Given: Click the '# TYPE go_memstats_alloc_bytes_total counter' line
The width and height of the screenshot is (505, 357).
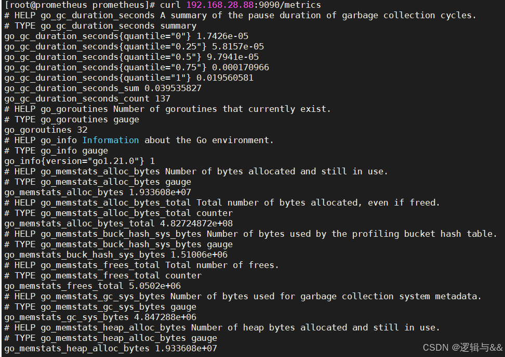Looking at the screenshot, I should click(118, 213).
